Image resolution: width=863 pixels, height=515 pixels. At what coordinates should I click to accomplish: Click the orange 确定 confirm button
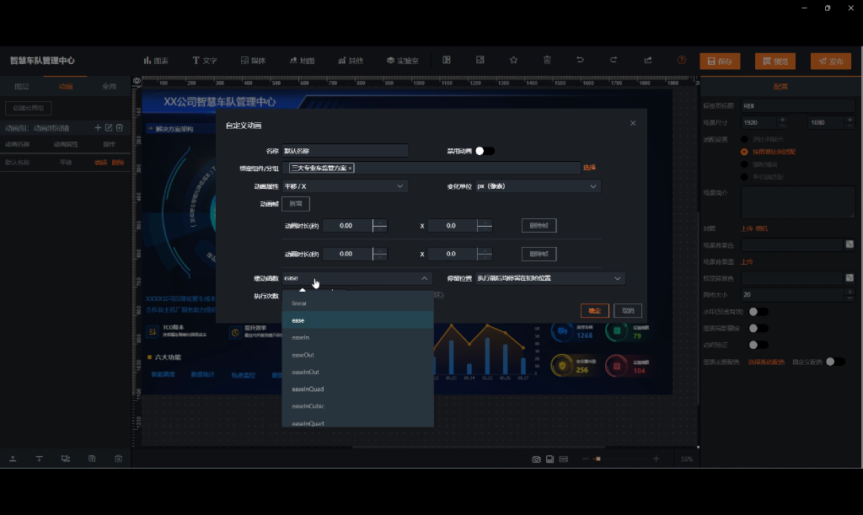pyautogui.click(x=594, y=310)
